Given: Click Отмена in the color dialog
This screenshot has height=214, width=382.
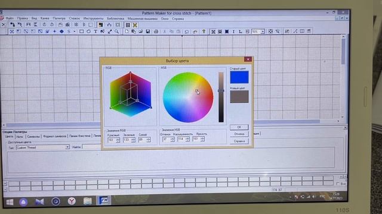Looking at the screenshot, I should [239, 134].
